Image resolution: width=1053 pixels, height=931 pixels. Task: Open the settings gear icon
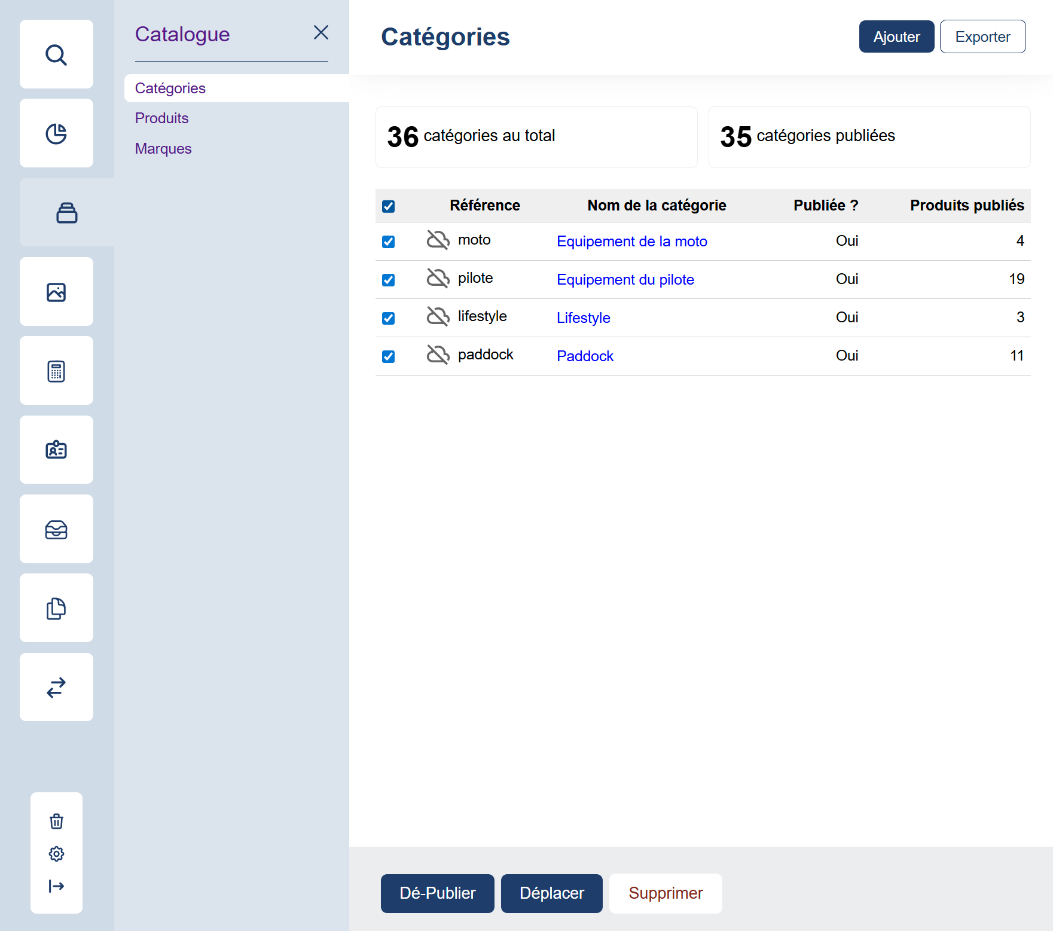56,853
